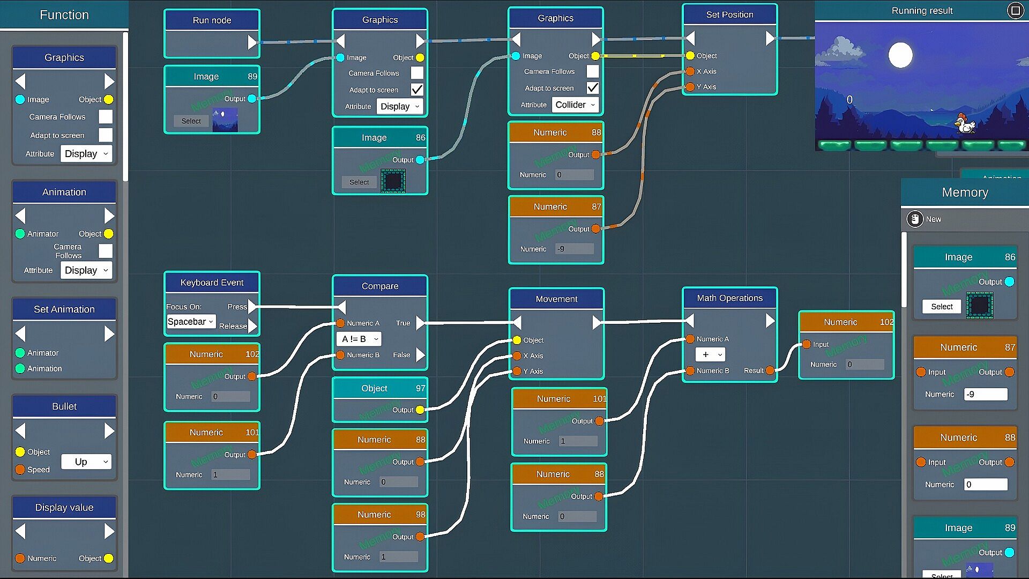Enable Camera Follows in first Graphics node

point(417,73)
